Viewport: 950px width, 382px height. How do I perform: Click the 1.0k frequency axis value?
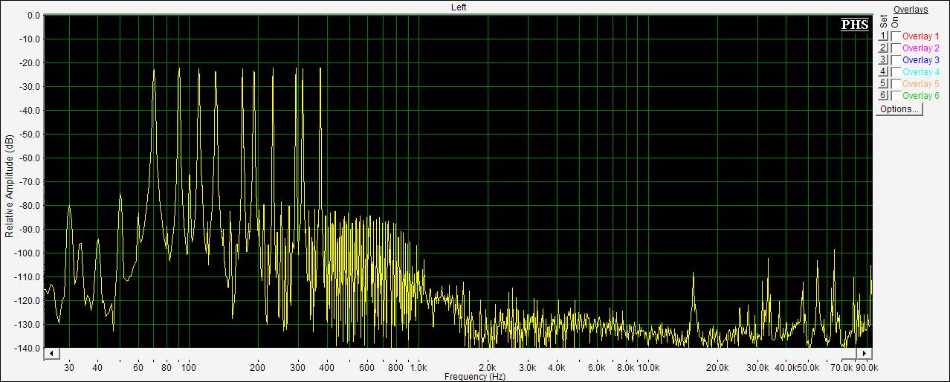click(x=419, y=368)
